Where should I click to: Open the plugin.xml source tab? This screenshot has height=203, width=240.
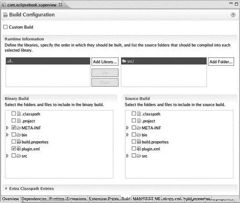coord(172,199)
